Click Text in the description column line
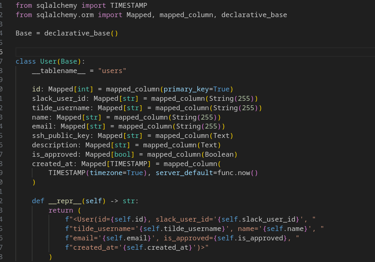 [208, 145]
